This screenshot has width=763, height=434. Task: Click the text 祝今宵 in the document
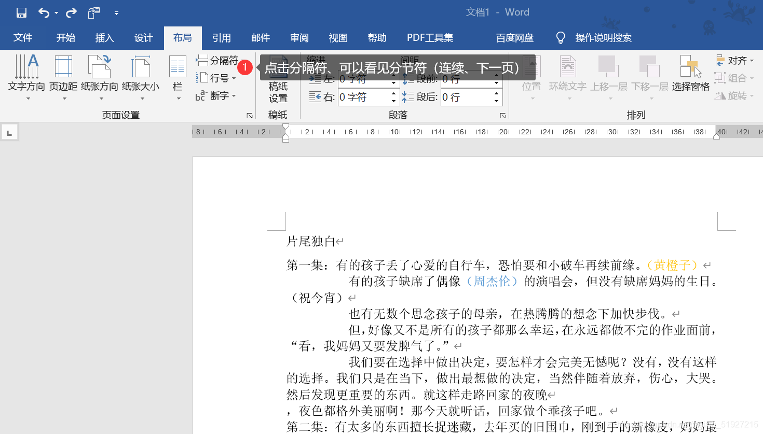pos(317,298)
